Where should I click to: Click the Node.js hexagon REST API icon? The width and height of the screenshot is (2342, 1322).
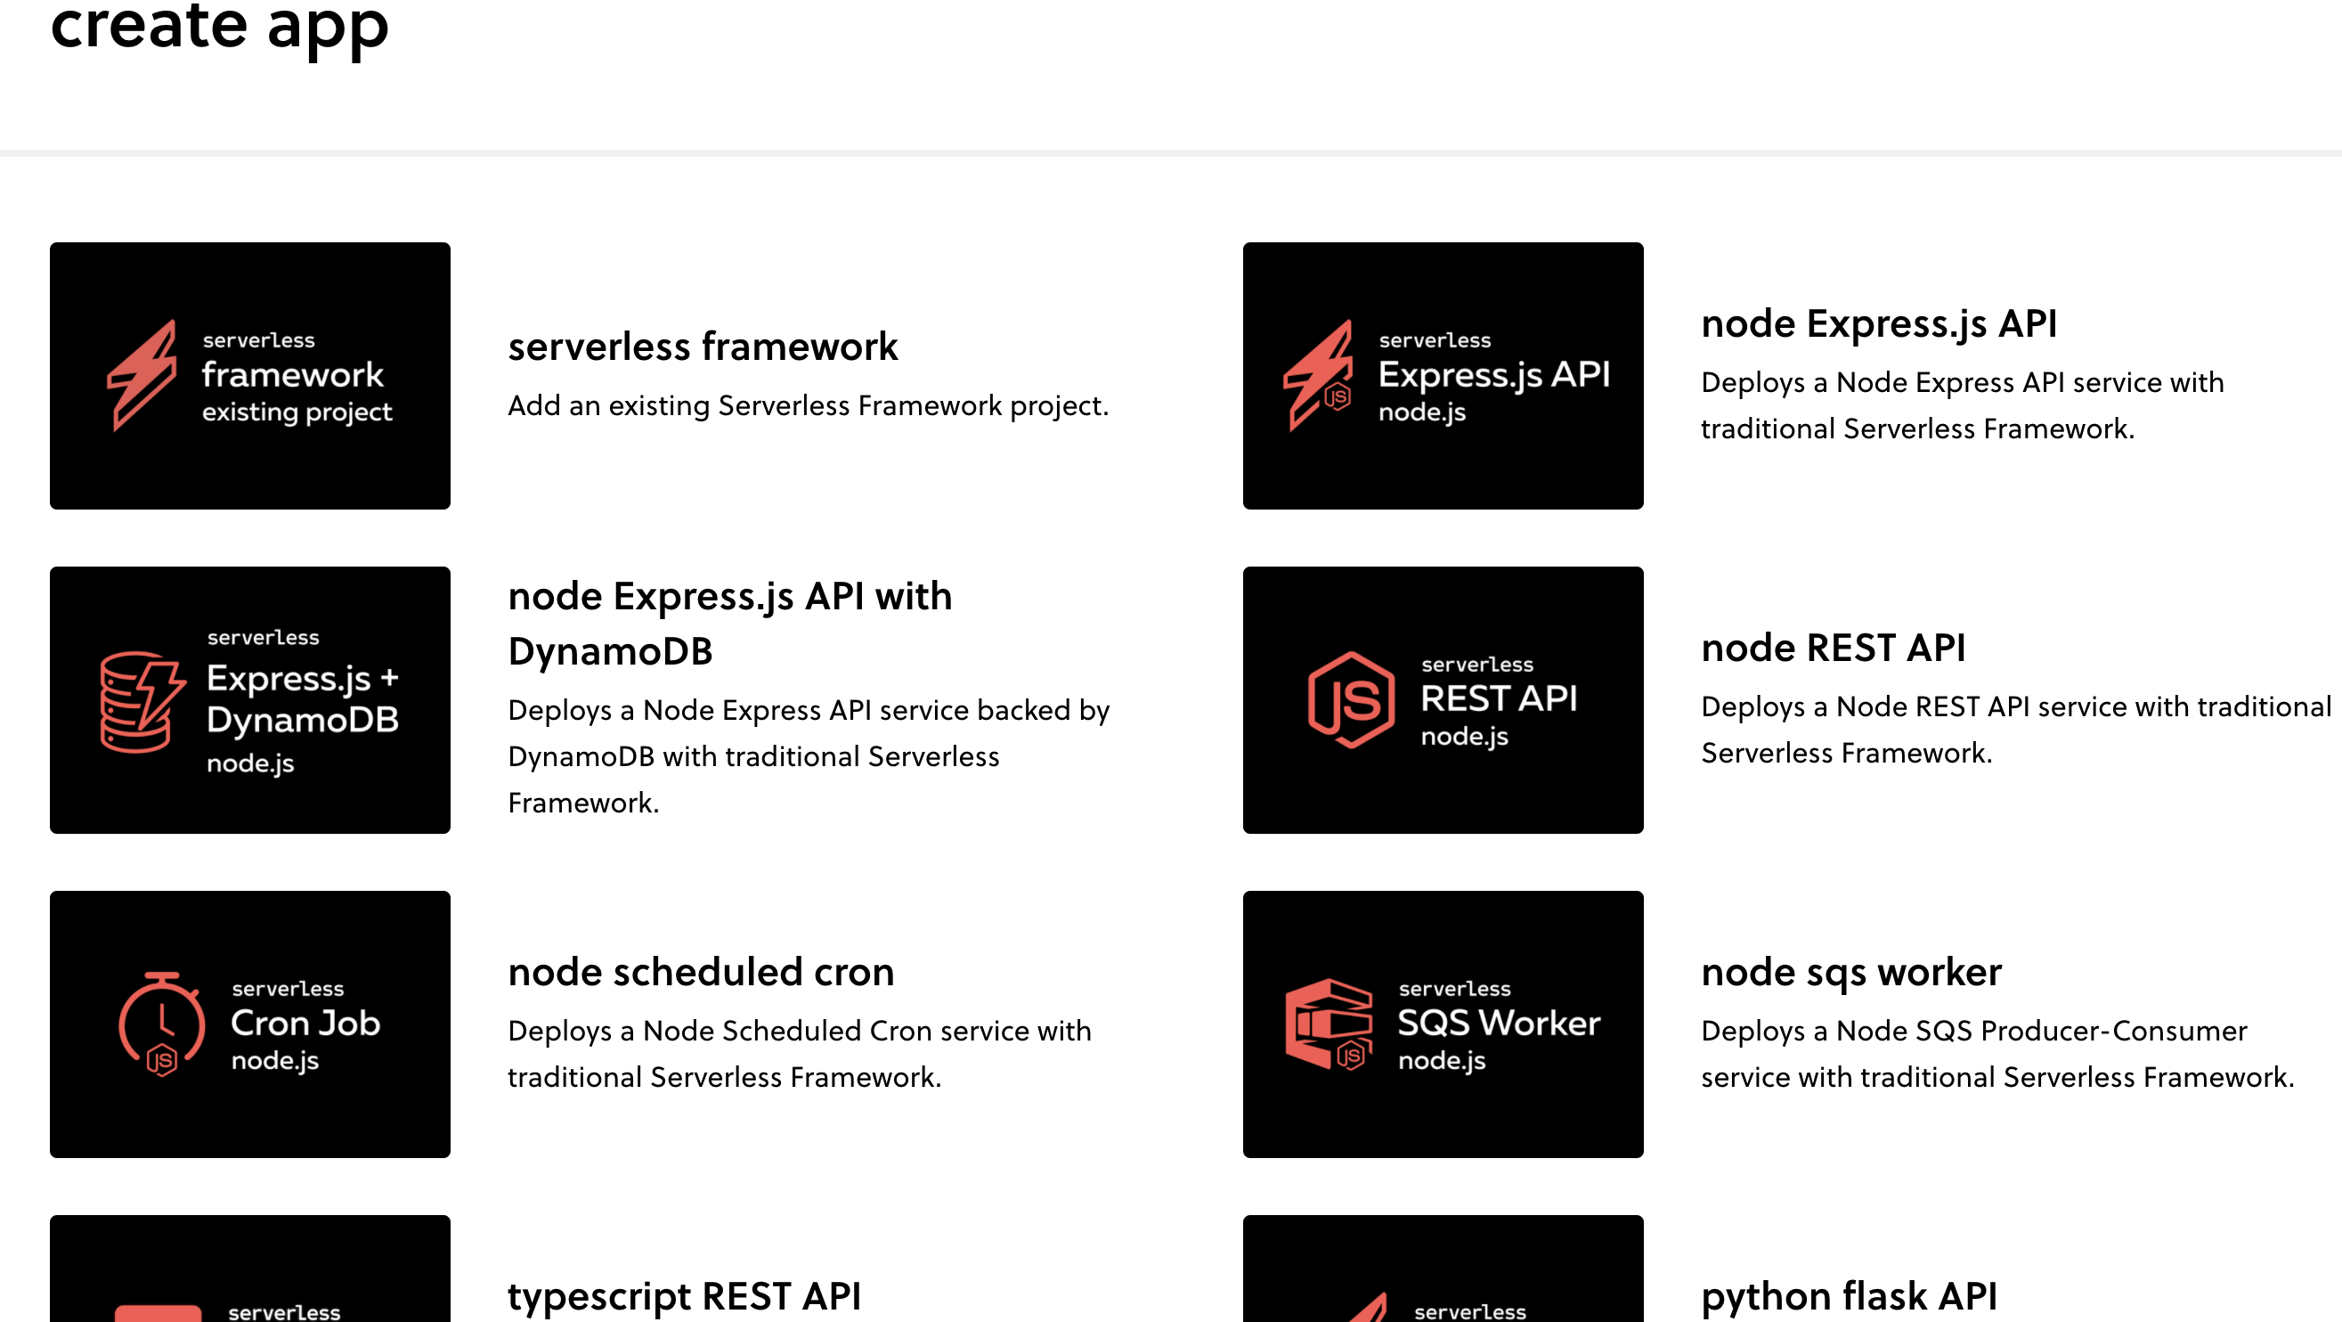pyautogui.click(x=1350, y=699)
